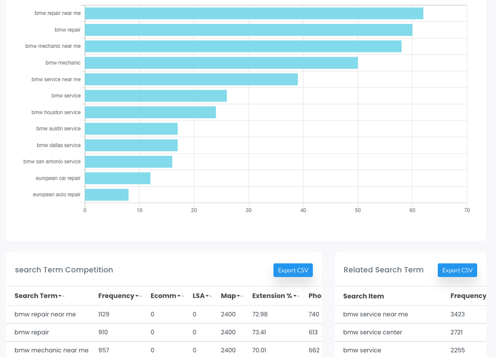Sort table by Extension % column

click(x=276, y=296)
